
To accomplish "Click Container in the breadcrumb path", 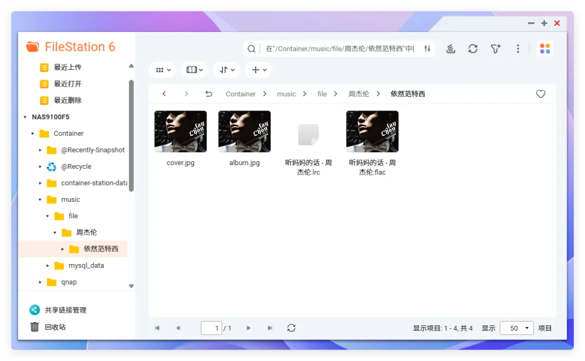I will (x=240, y=94).
